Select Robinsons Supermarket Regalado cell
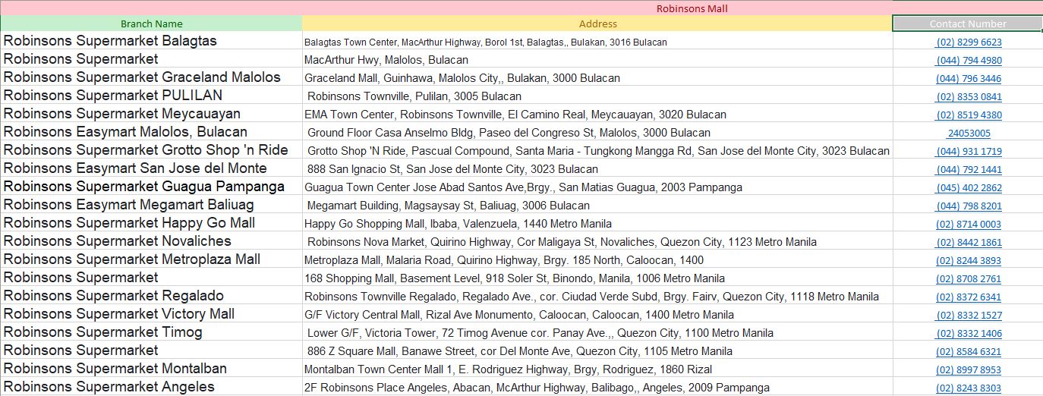Viewport: 1043px width, 396px height. pyautogui.click(x=151, y=296)
